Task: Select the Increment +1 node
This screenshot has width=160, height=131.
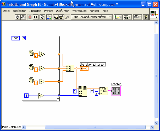Action: coord(41,96)
